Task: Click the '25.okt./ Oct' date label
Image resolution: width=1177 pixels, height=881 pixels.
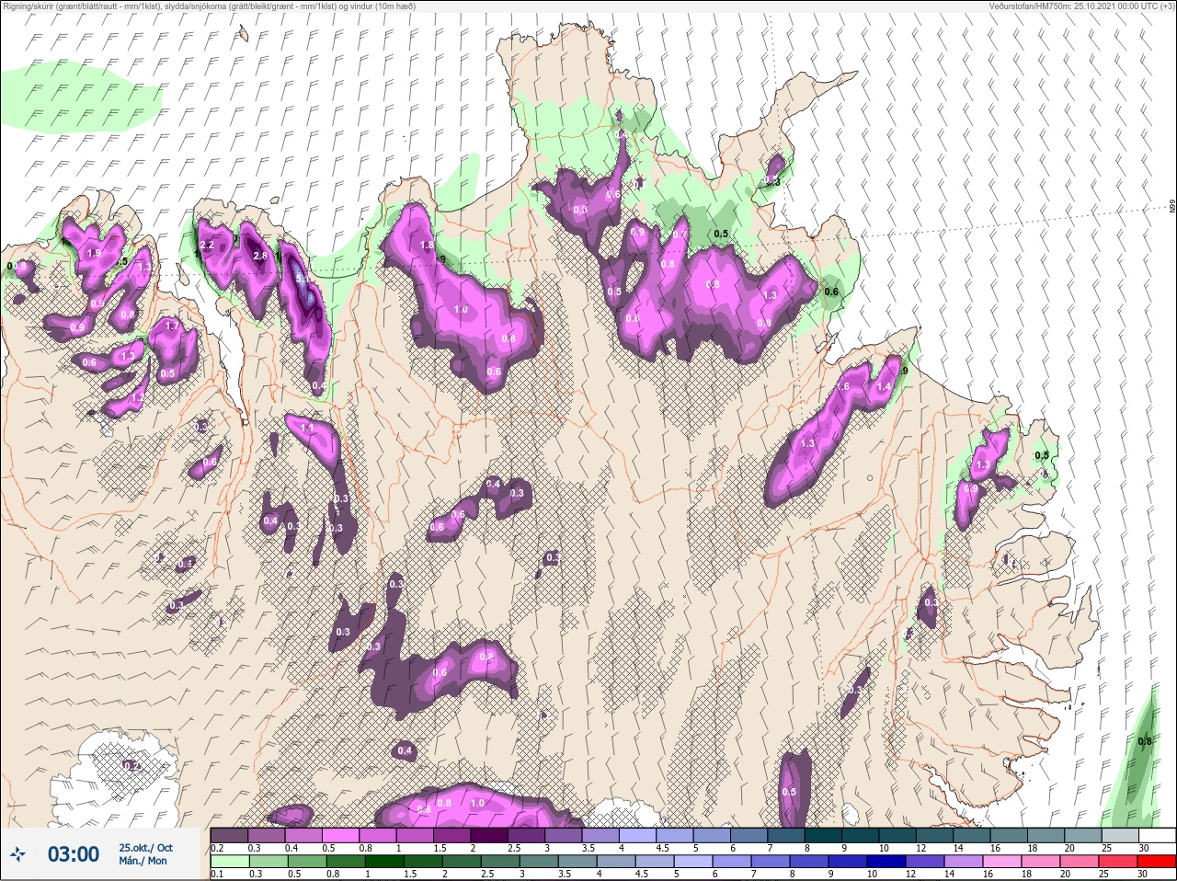Action: (x=145, y=848)
